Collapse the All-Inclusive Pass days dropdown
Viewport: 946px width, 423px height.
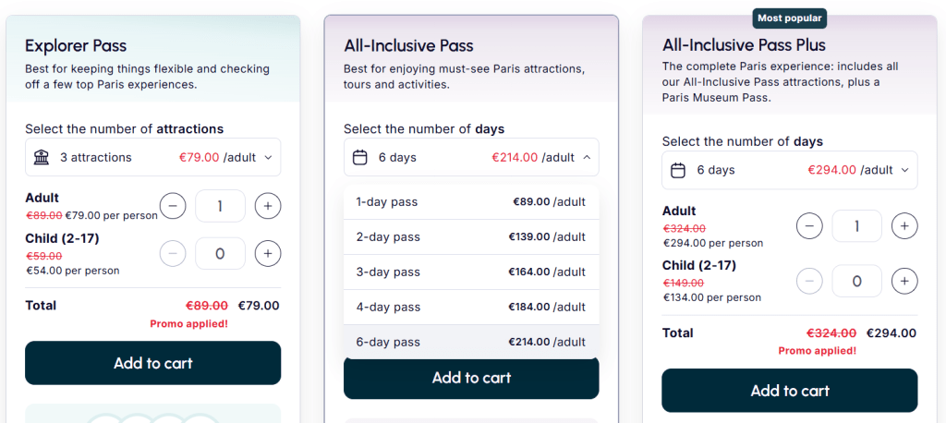pos(586,157)
